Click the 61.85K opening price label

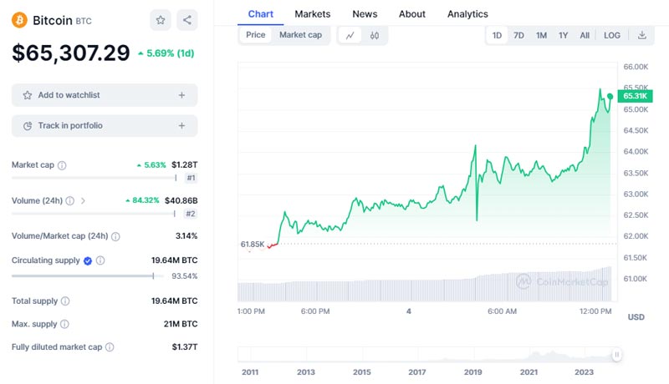[x=253, y=245]
